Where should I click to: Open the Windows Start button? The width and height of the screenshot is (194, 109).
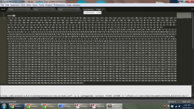tap(4, 106)
